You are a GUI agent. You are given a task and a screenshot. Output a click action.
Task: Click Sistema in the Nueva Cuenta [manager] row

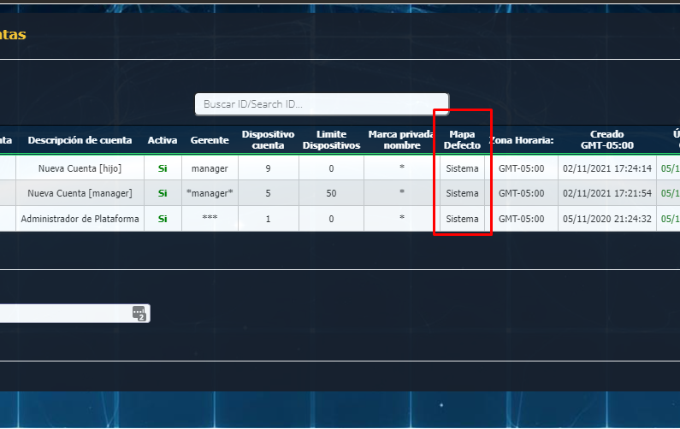pos(462,193)
